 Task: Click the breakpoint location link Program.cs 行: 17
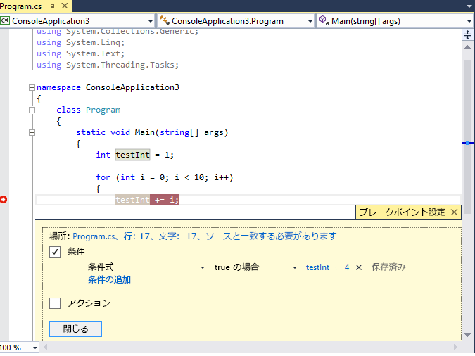pos(205,236)
